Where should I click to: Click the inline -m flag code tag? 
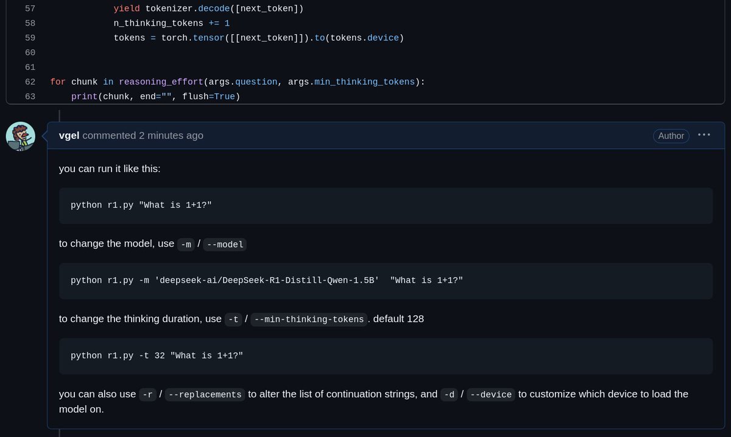click(x=186, y=245)
